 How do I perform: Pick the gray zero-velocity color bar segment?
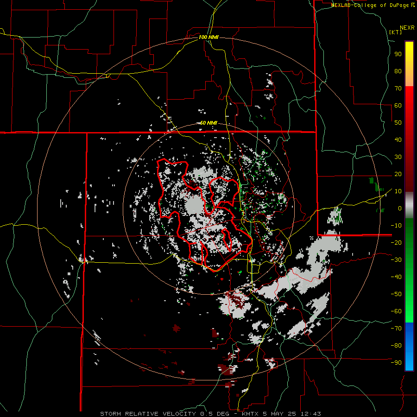(x=409, y=205)
